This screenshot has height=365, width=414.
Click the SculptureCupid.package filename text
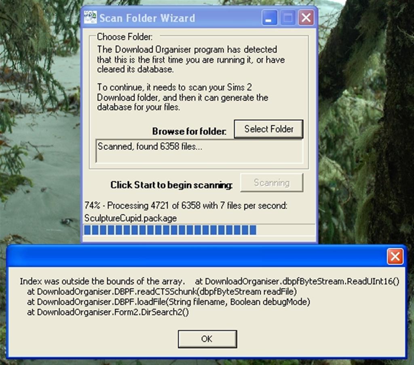pos(129,218)
